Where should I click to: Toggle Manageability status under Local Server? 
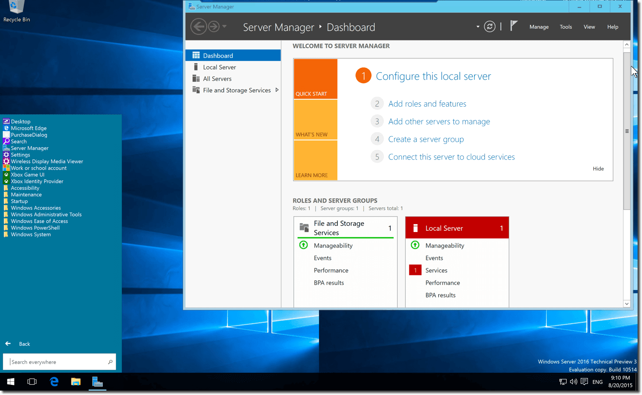[444, 245]
